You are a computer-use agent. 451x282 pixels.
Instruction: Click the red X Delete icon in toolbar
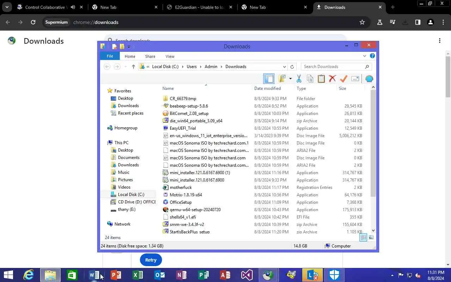pyautogui.click(x=332, y=79)
